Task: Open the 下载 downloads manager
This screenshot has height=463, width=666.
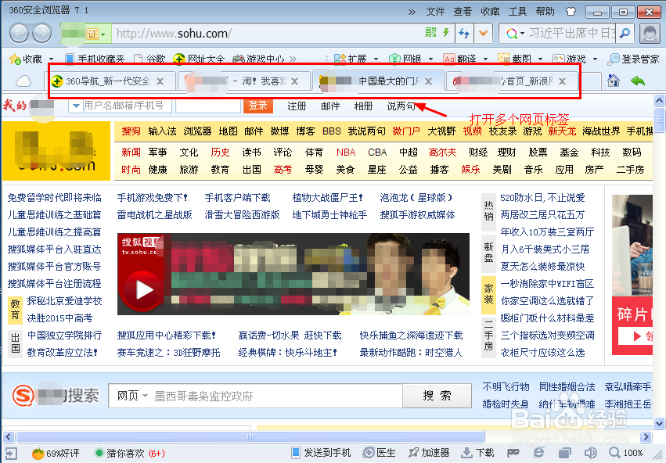Action: pos(478,453)
